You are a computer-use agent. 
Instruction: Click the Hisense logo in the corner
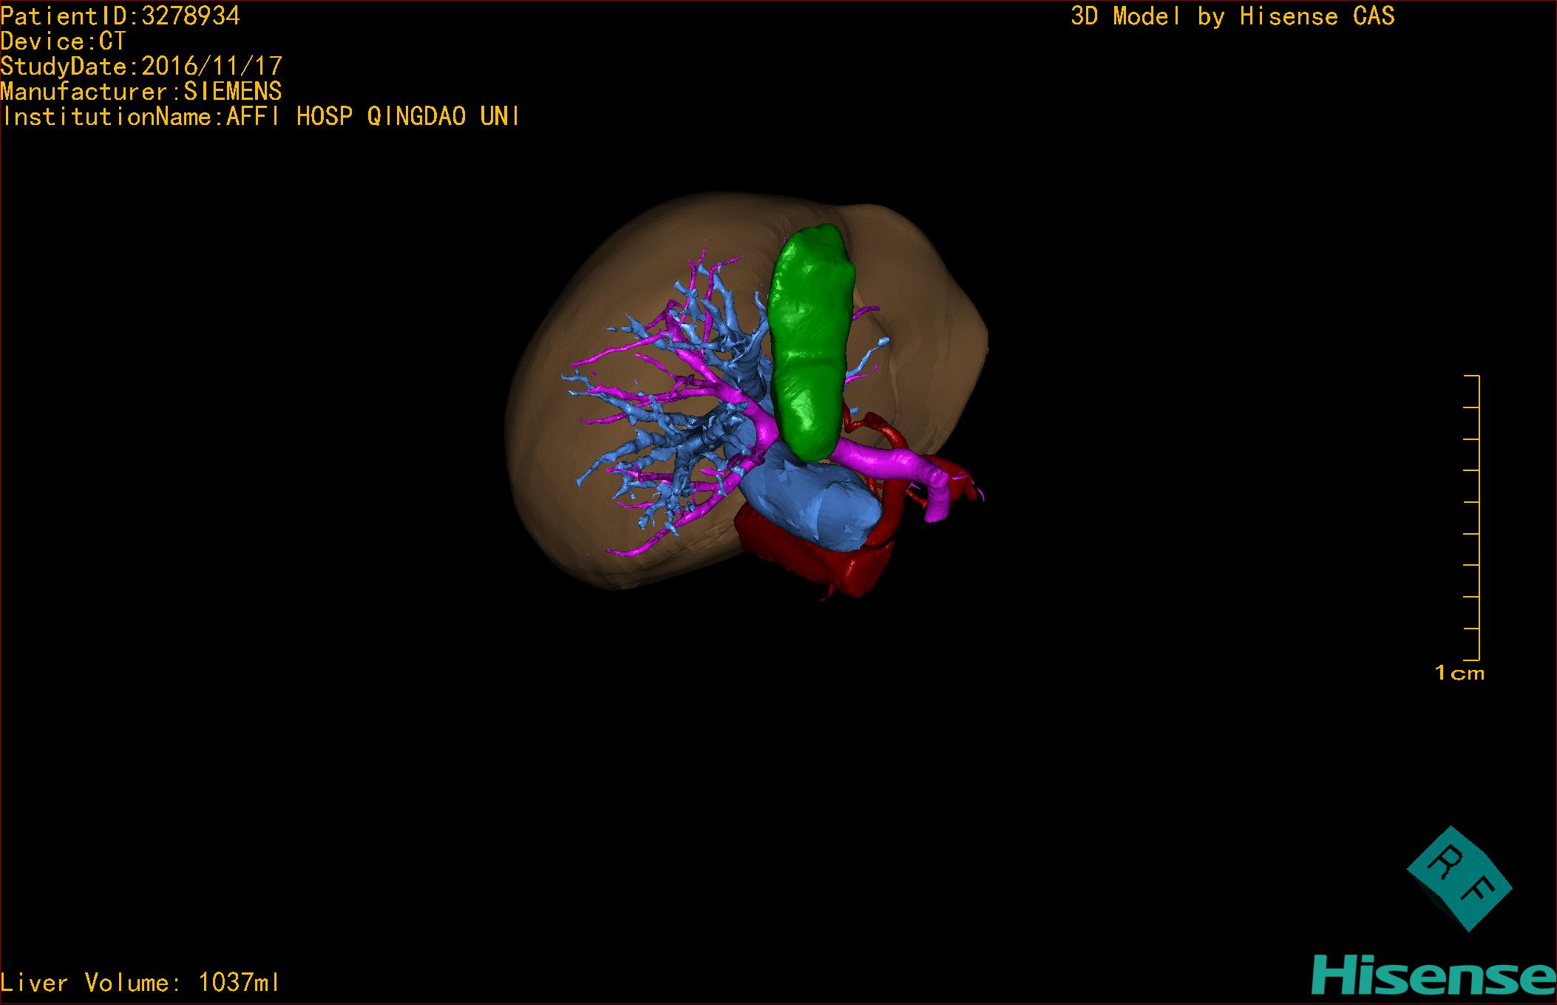click(x=1433, y=976)
